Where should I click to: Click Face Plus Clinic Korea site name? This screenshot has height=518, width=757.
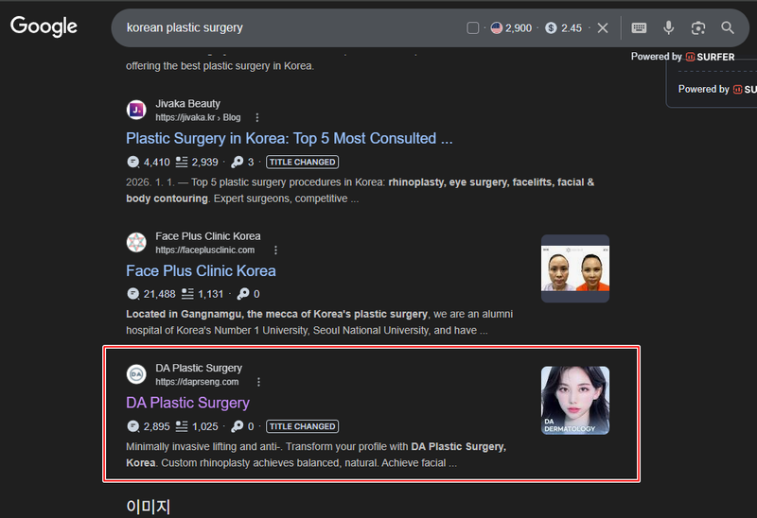[x=208, y=236]
